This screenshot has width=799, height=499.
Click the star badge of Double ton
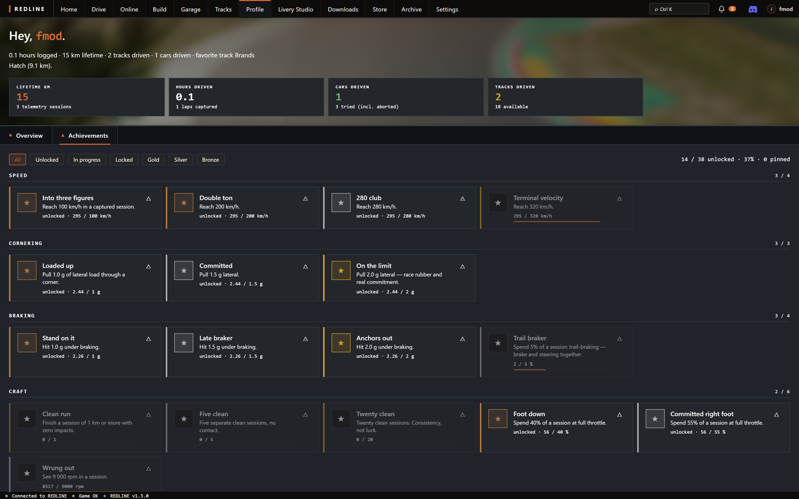point(184,203)
